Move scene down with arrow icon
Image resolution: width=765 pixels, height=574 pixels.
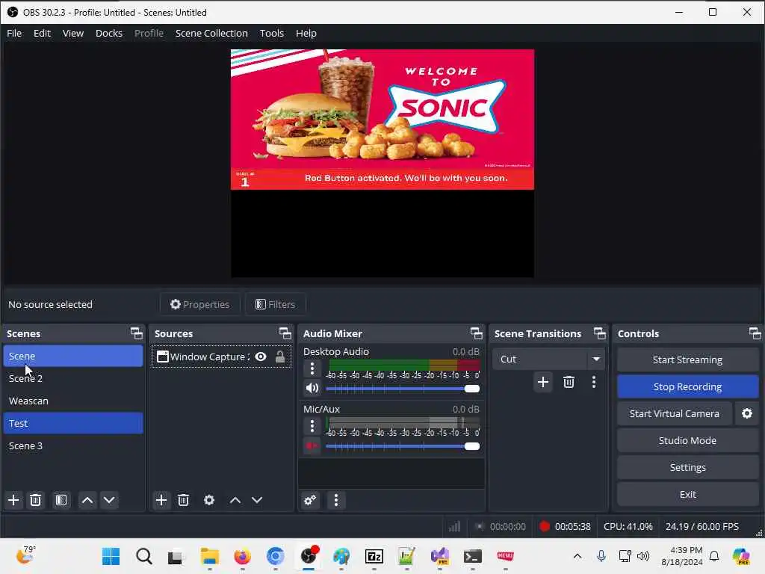(x=109, y=500)
